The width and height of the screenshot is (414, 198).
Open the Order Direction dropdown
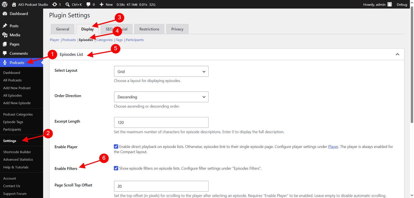(x=161, y=97)
